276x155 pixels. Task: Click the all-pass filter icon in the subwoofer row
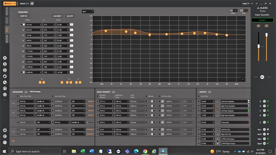pos(163,122)
